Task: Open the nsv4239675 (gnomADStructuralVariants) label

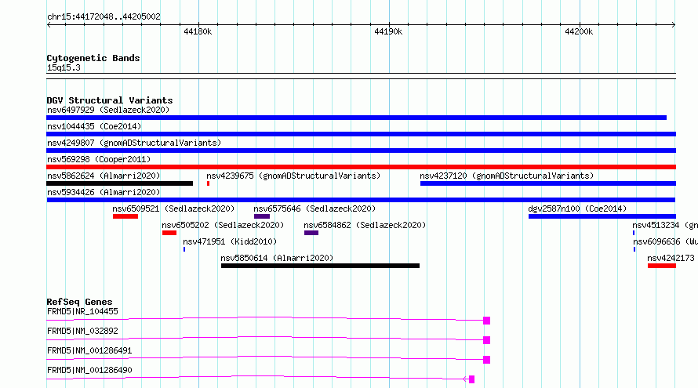Action: pyautogui.click(x=293, y=176)
